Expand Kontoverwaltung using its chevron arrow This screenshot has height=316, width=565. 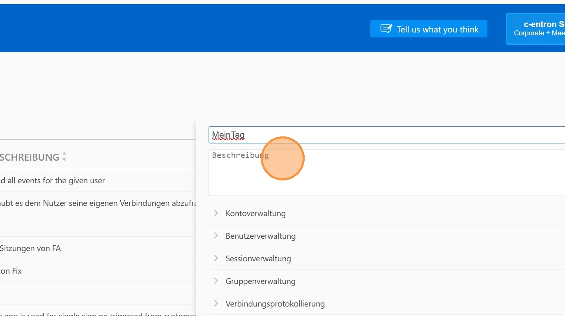[x=216, y=213]
